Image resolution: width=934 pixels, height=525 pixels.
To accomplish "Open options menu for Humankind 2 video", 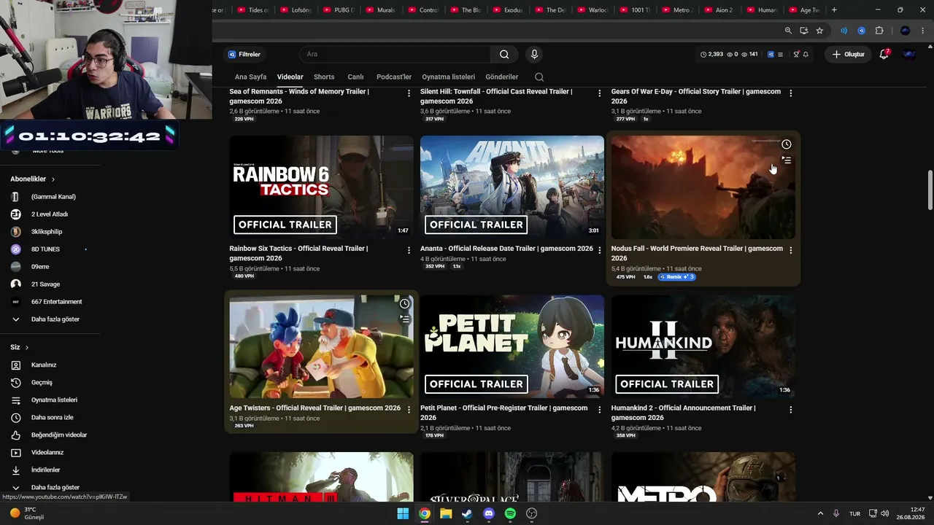I will (x=790, y=410).
